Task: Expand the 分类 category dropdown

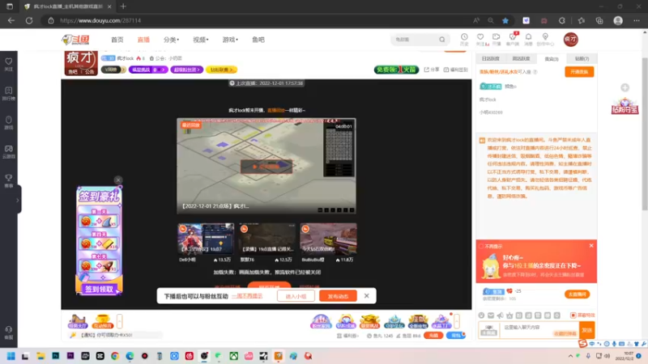Action: (171, 40)
